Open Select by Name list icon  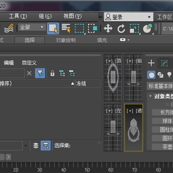[66, 28]
